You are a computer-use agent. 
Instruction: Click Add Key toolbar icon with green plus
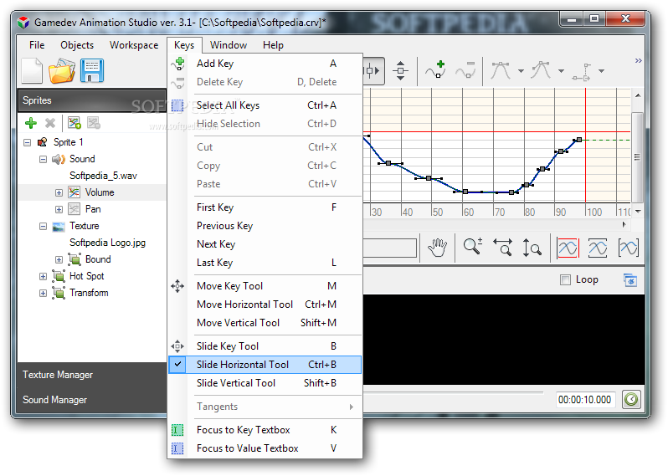point(436,70)
